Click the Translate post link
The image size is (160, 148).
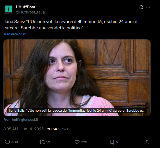click(14, 34)
